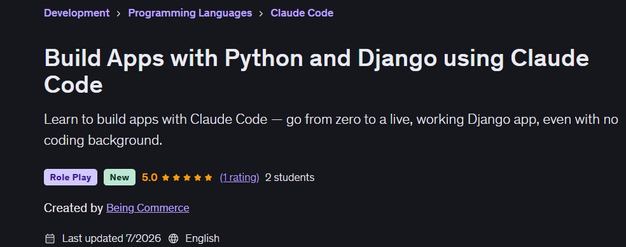Image resolution: width=626 pixels, height=247 pixels.
Task: Click the New badge
Action: point(120,177)
